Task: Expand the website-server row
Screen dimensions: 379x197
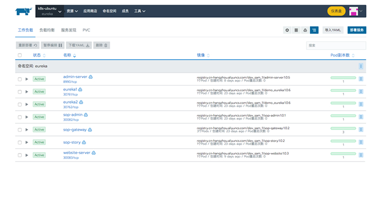Action: point(27,155)
